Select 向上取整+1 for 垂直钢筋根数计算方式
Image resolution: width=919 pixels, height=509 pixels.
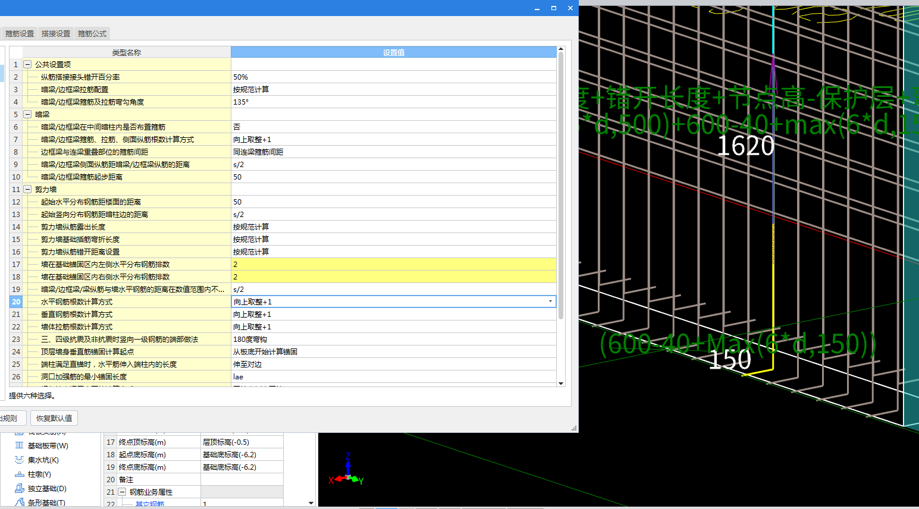pyautogui.click(x=394, y=314)
